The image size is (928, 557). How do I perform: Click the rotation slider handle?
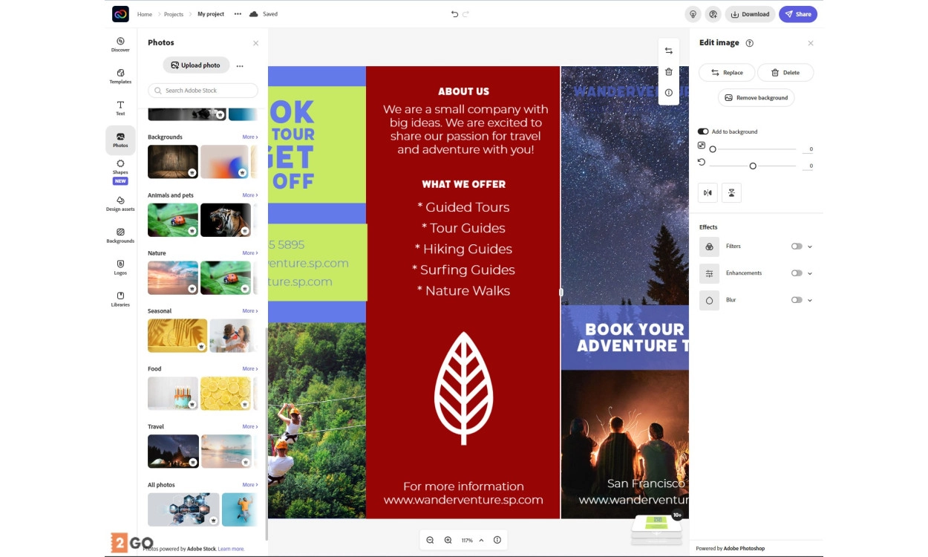(x=753, y=166)
